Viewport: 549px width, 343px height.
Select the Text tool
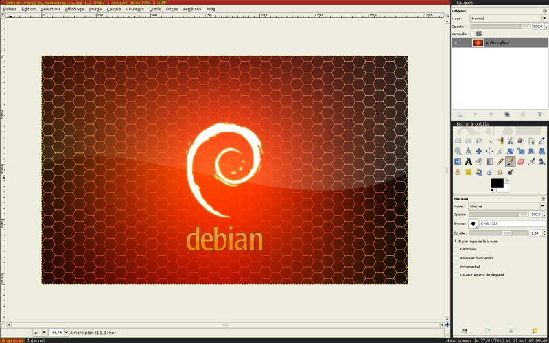(469, 162)
